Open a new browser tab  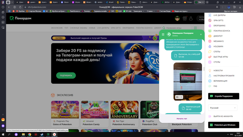click(207, 2)
